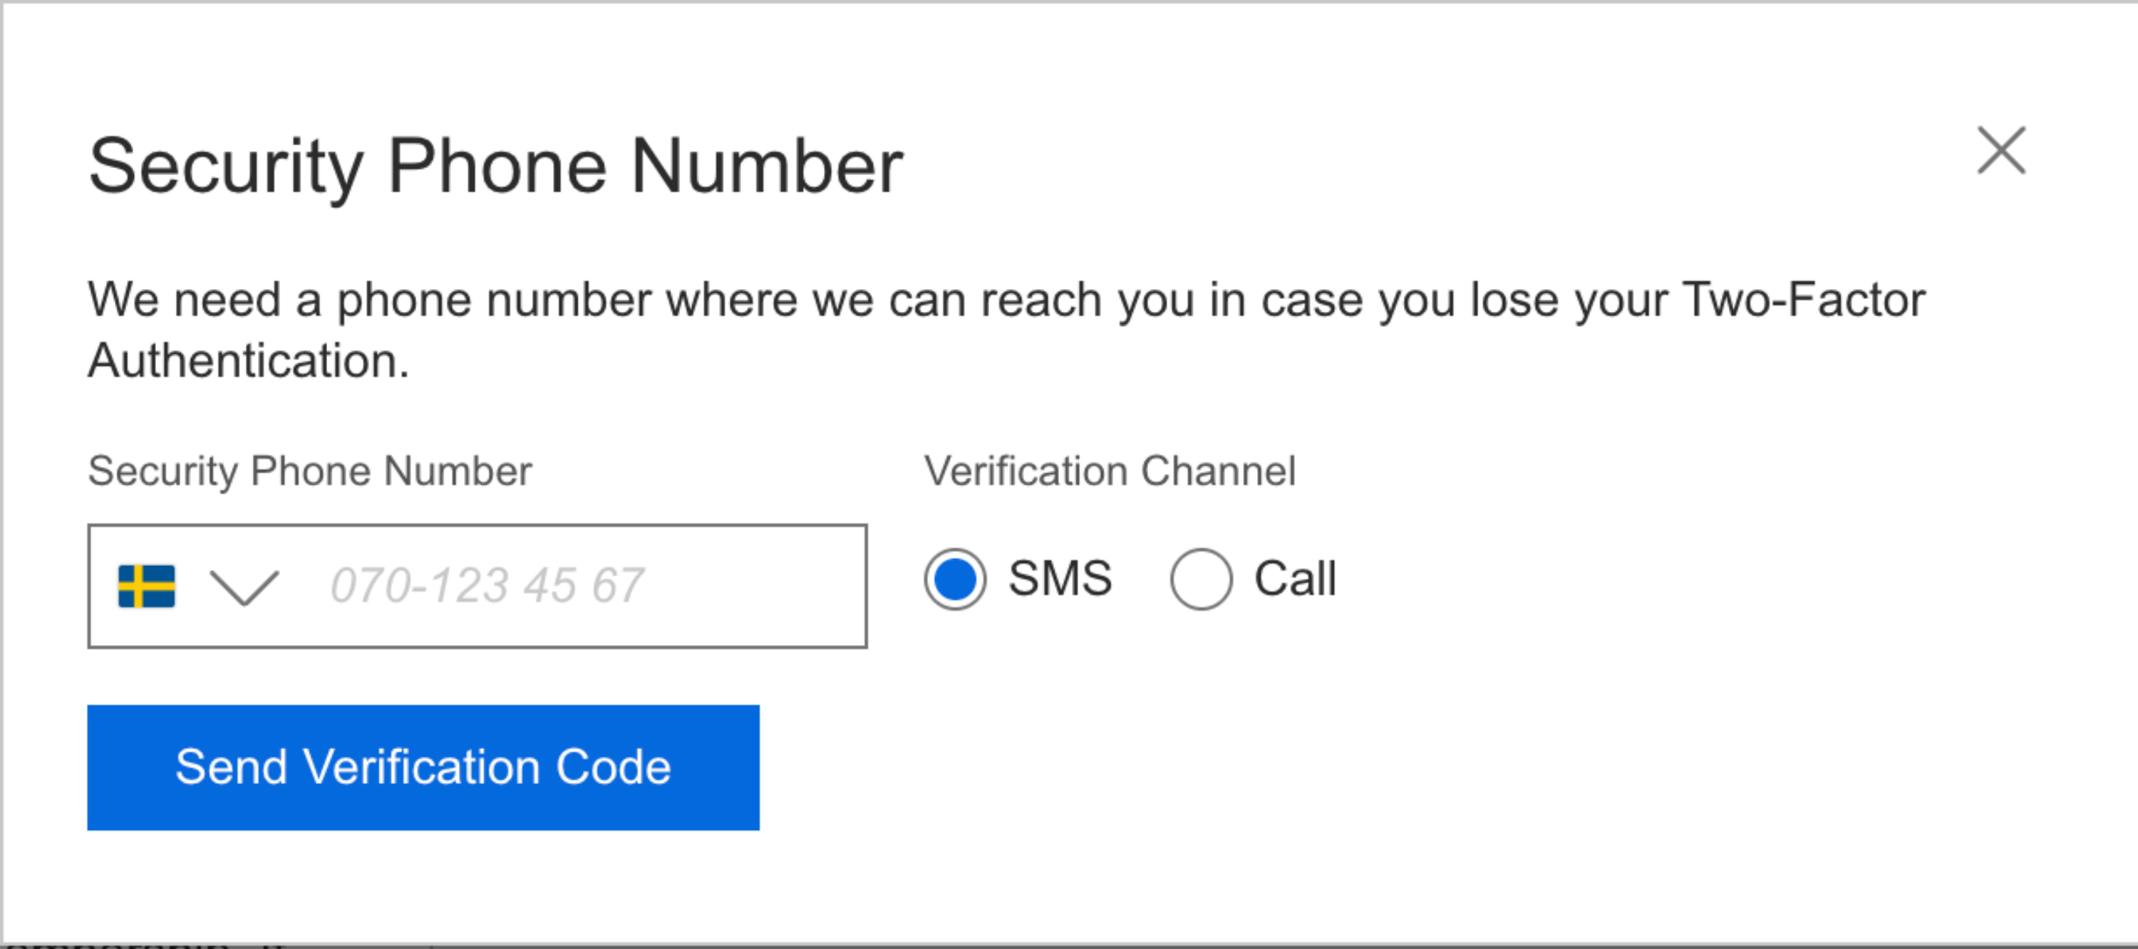Open the country selector beside the flag
This screenshot has height=949, width=2138.
pyautogui.click(x=244, y=587)
